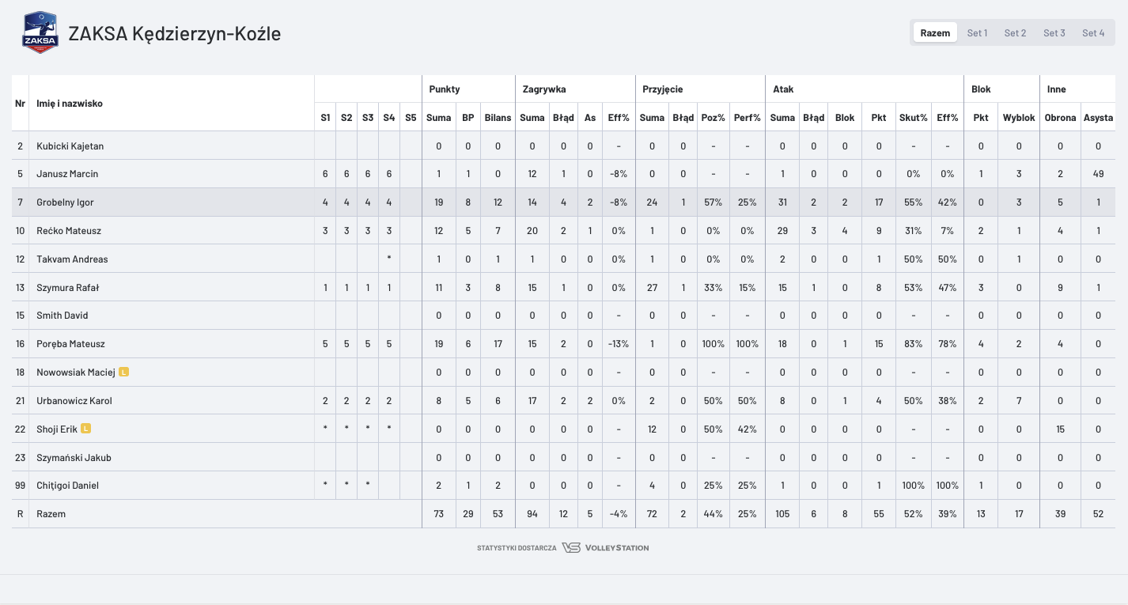Open the Set 3 statistics tab
The width and height of the screenshot is (1128, 605).
1054,32
